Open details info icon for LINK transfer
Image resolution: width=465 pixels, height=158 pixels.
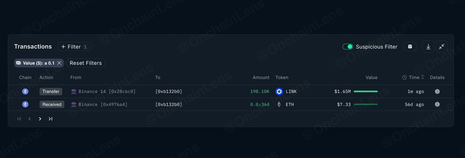point(437,92)
